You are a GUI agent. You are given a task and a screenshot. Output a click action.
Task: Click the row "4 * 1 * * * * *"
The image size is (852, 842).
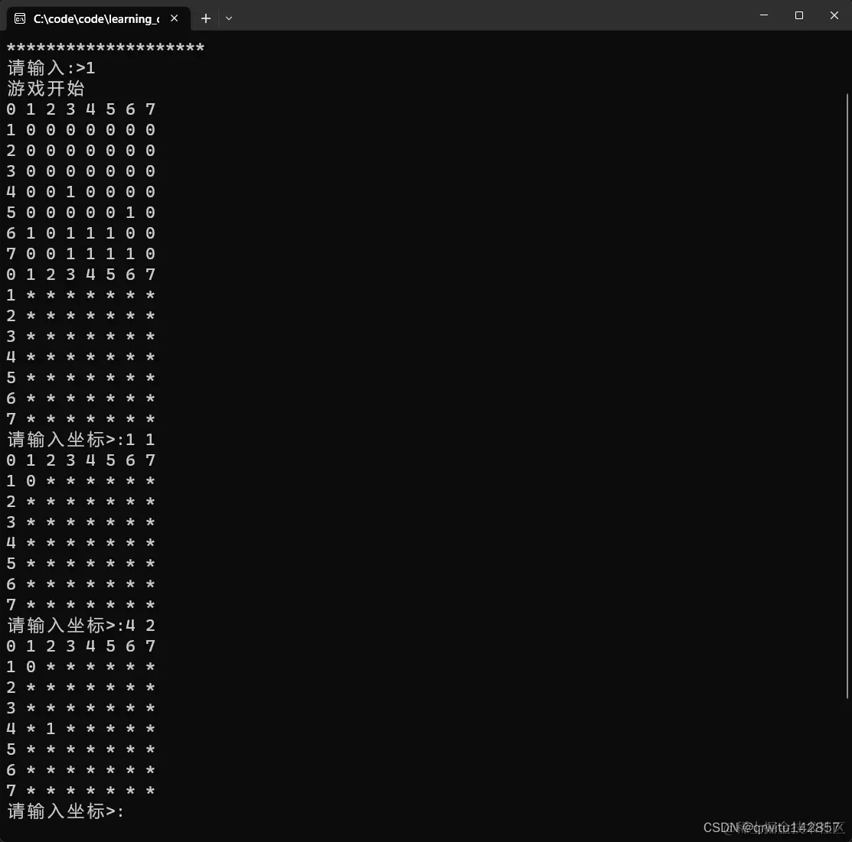(x=81, y=729)
